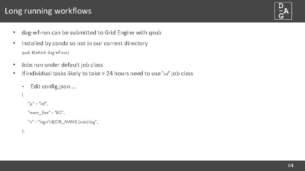Click the logs JOB_NAME config line
Image resolution: width=305 pixels, height=171 pixels.
[63, 122]
